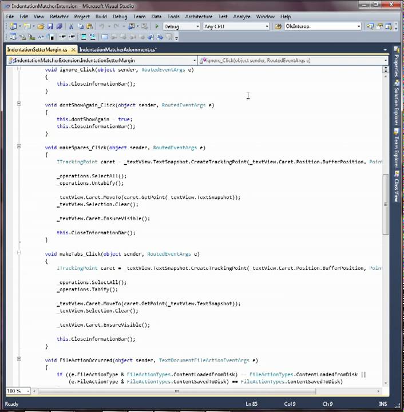This screenshot has width=404, height=412.
Task: Open the Architecture menu
Action: pos(199,17)
